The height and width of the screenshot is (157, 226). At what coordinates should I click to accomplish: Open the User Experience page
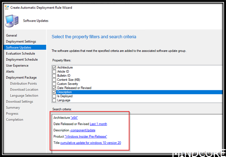[x=17, y=66]
